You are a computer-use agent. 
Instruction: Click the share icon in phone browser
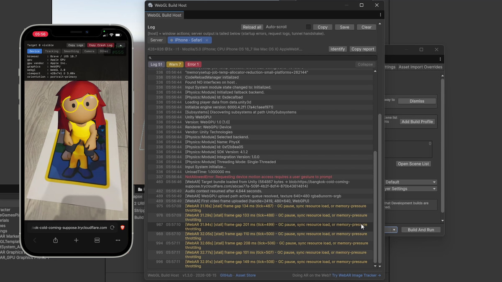click(x=55, y=240)
